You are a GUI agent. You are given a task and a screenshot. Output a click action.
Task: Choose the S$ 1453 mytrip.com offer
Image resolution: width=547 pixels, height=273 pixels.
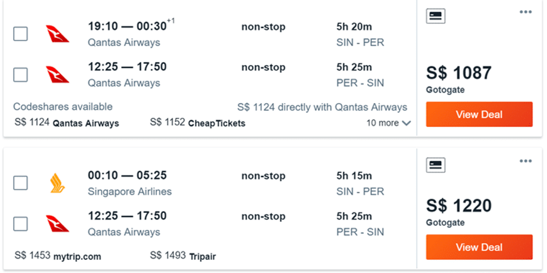(58, 256)
